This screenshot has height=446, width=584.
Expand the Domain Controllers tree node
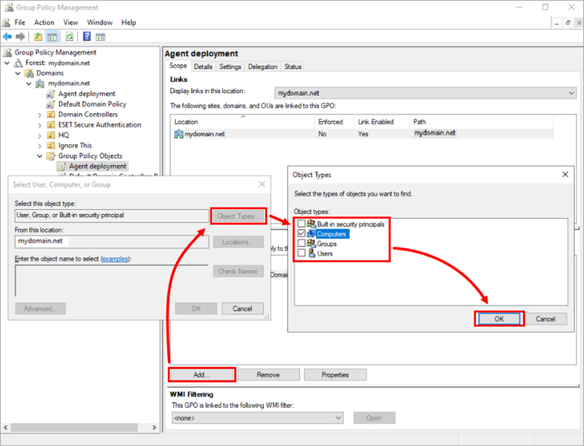40,114
